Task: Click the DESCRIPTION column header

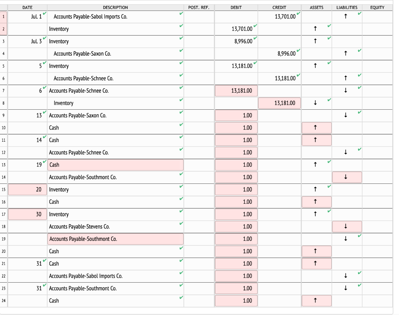Action: click(x=115, y=7)
